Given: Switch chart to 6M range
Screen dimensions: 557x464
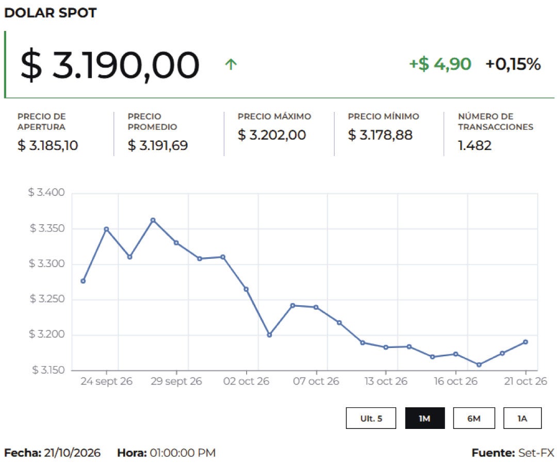Looking at the screenshot, I should point(474,418).
